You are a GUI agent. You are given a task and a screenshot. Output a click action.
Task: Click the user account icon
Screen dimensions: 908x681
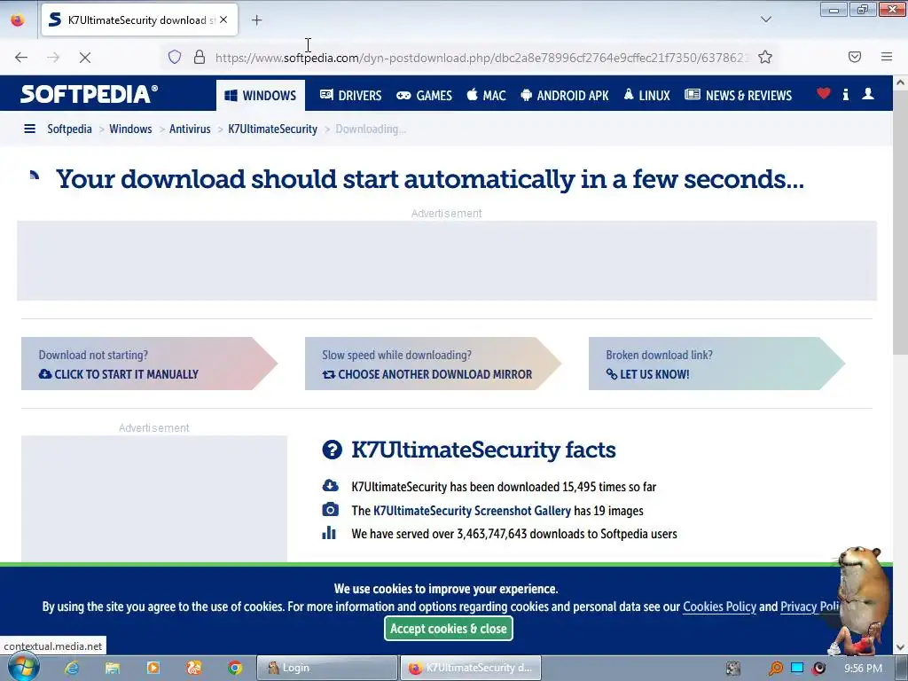point(868,94)
